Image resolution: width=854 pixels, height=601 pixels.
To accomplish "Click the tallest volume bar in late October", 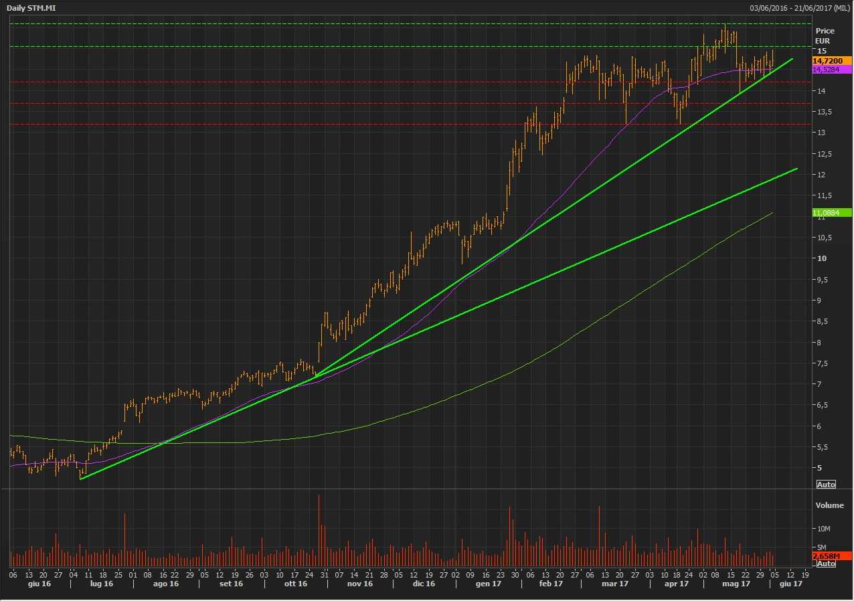I will pos(319,531).
